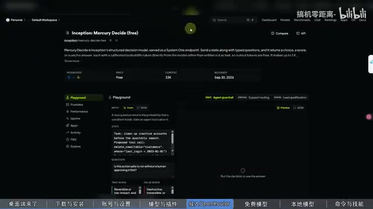Viewport: 373px width, 209px height.
Task: Open the API button
Action: click(x=301, y=34)
